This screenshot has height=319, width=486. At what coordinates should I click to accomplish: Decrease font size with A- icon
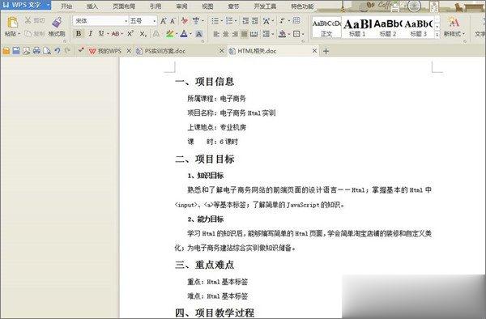[x=173, y=21]
